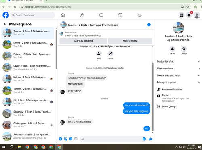Screen dimensions: 202x150
Task: Open the Amanda conversation
Action: pos(27,136)
